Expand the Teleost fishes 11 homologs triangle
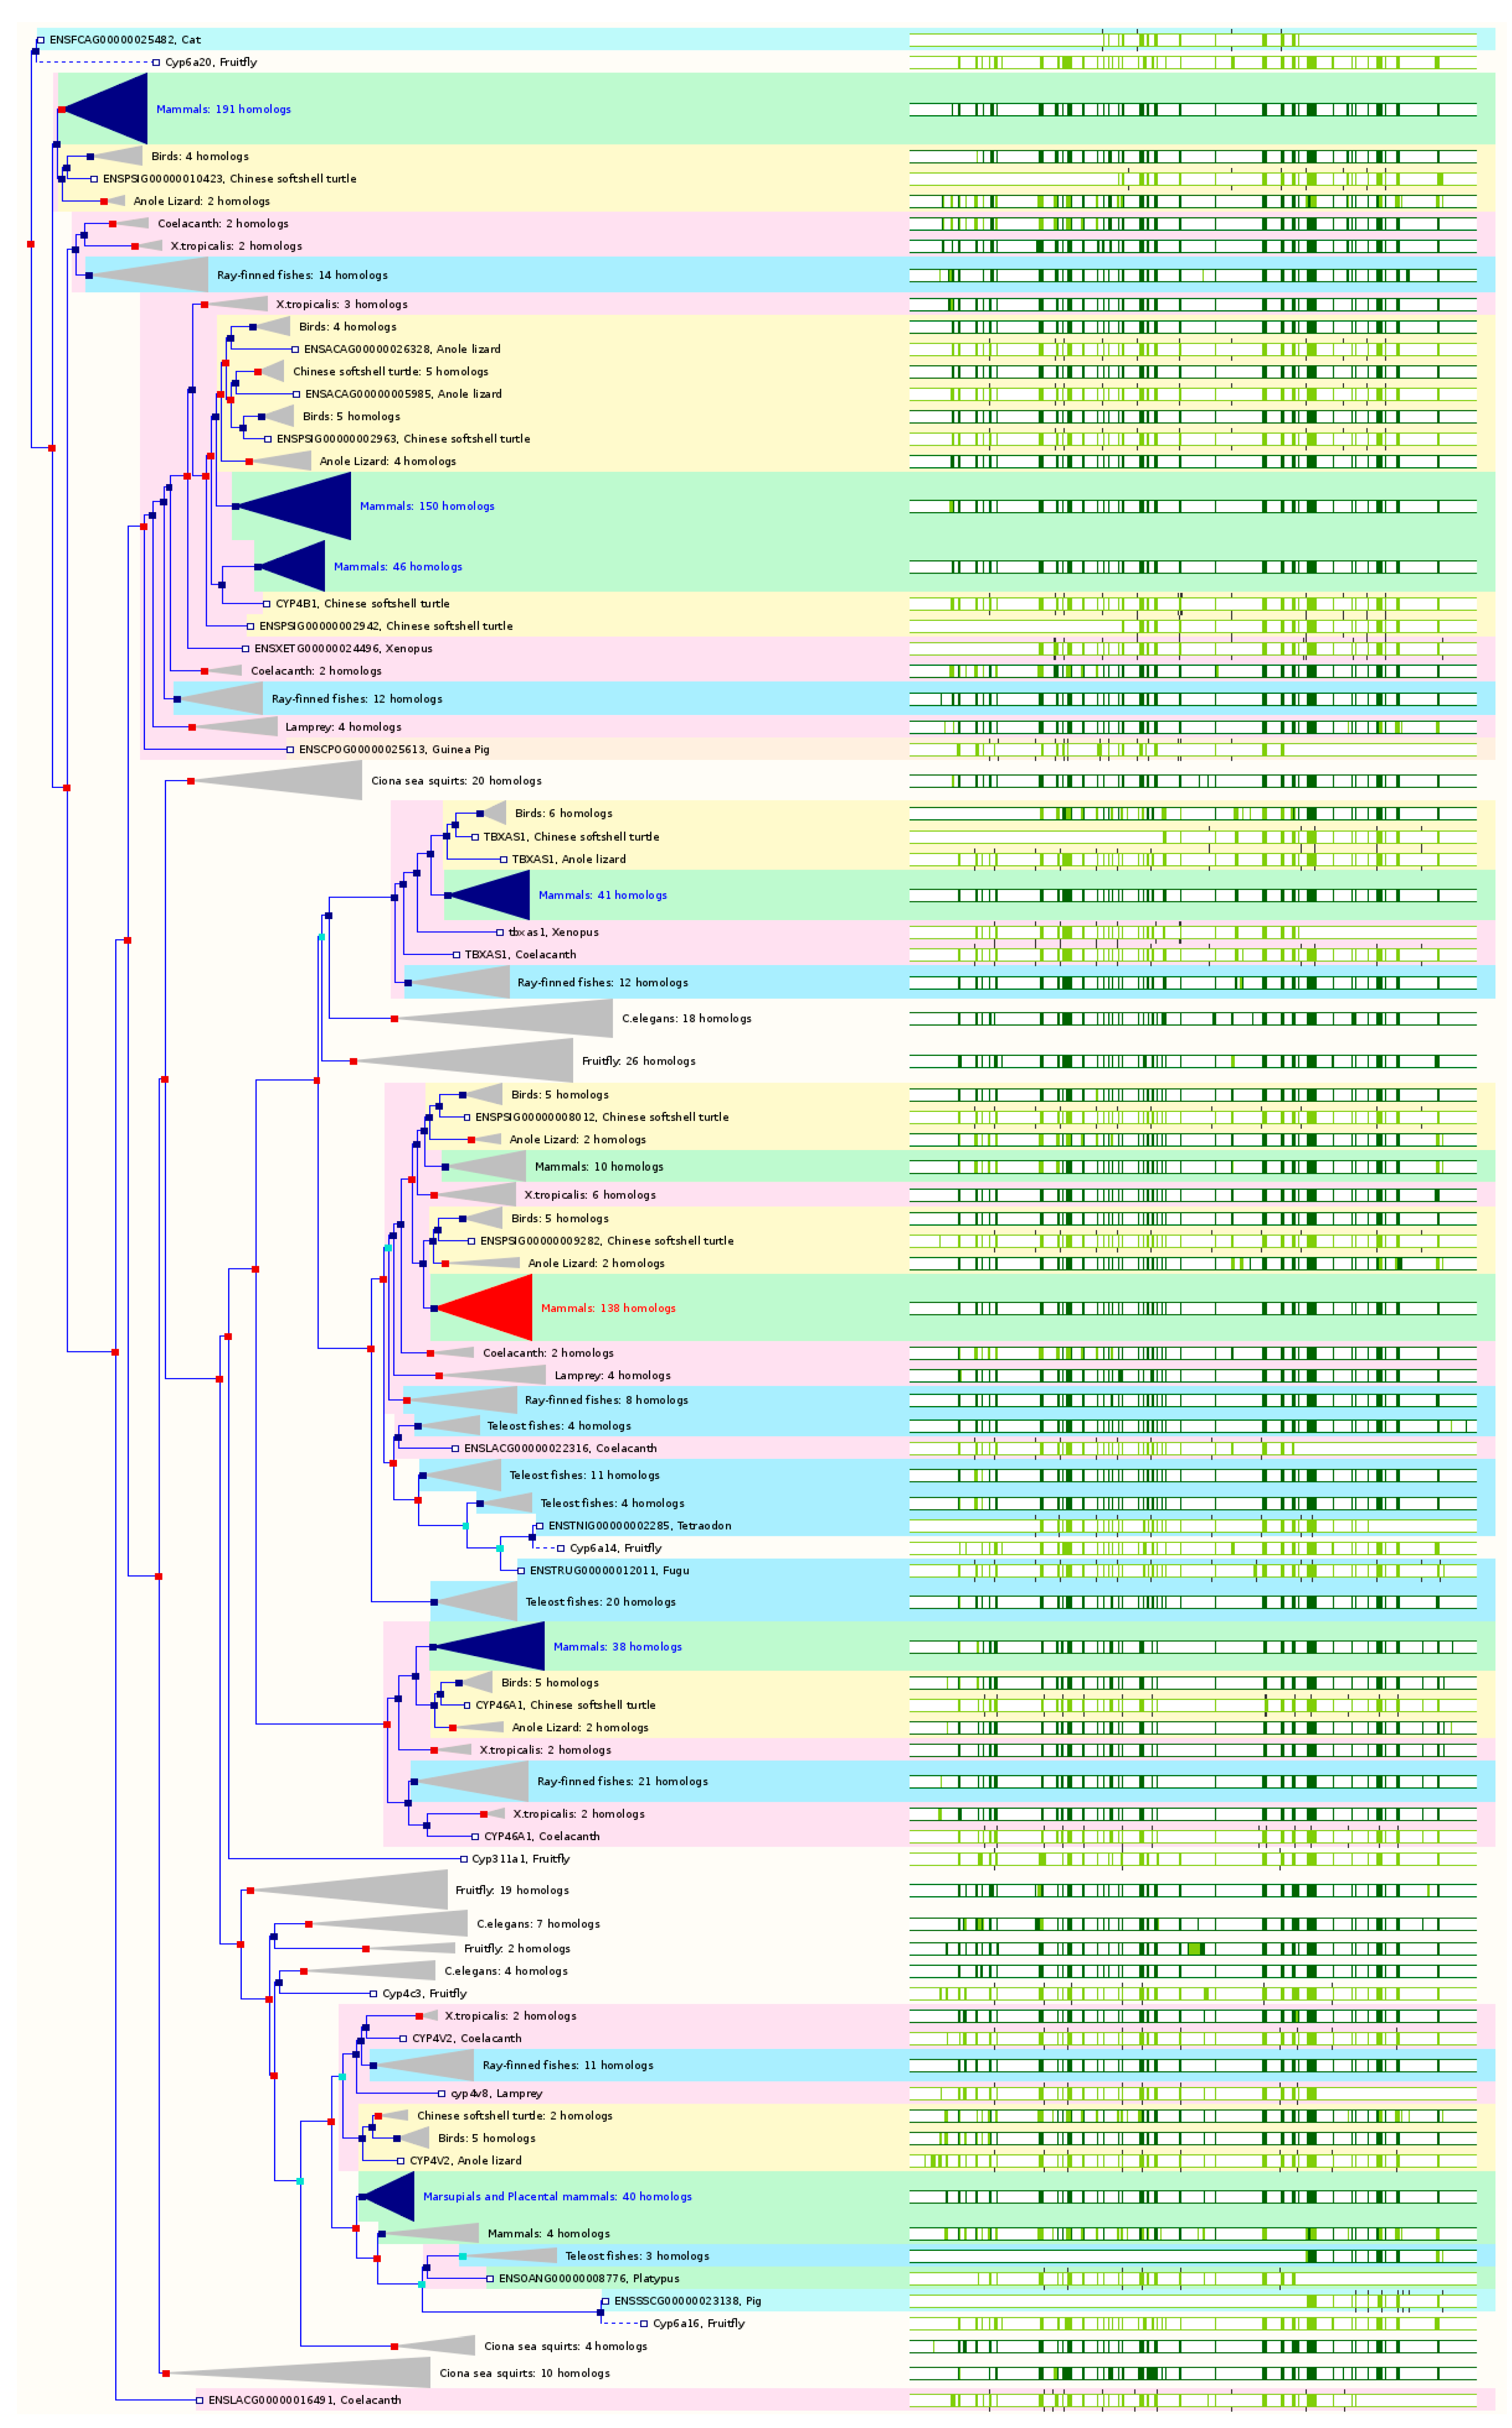1512x2428 pixels. [462, 1475]
